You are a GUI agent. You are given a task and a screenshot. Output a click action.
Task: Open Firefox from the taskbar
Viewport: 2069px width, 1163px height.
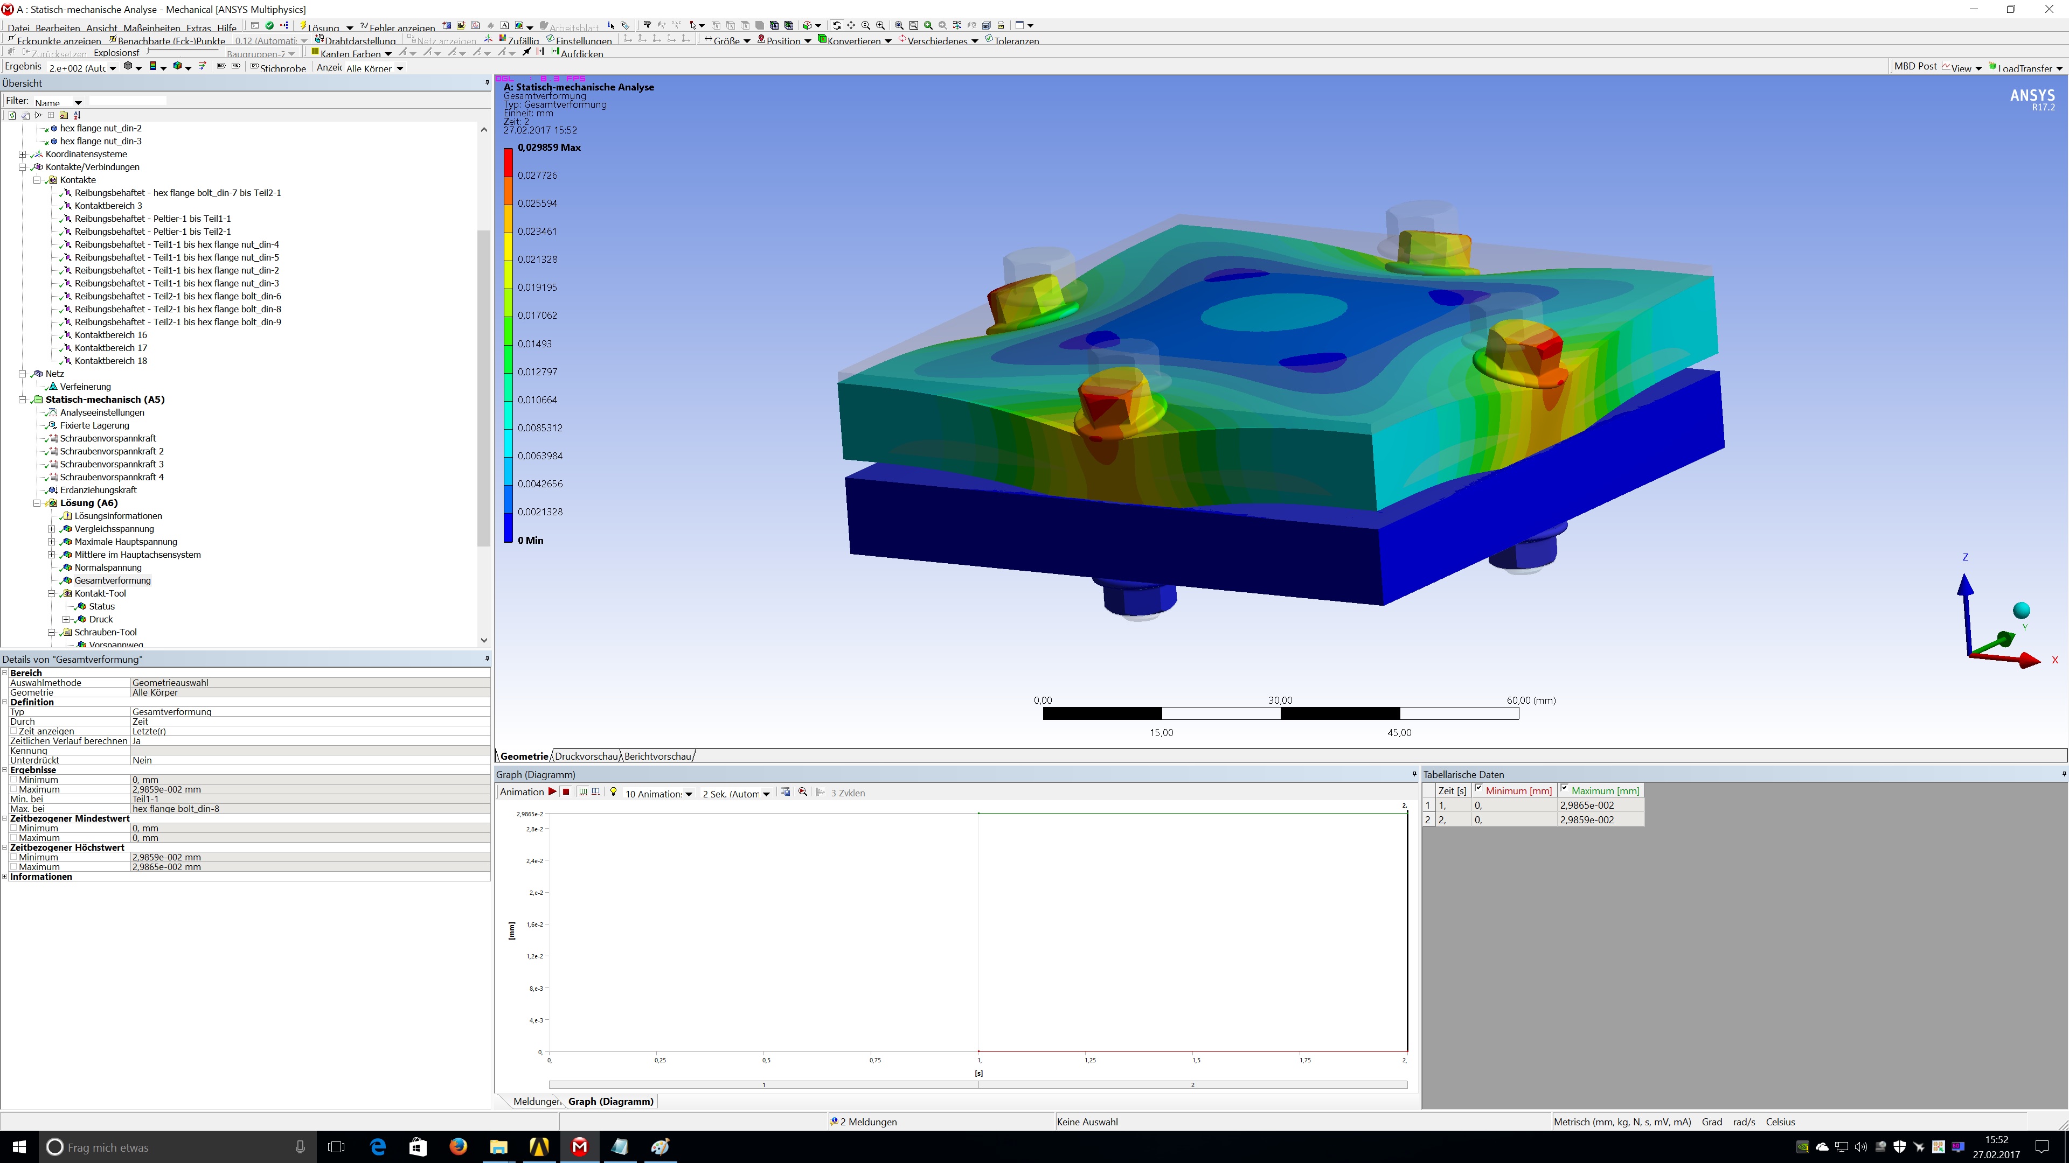(458, 1147)
